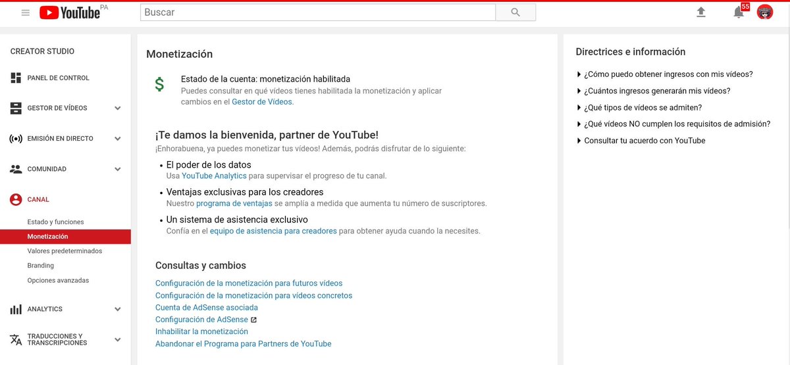Focus the Buscar search field
The height and width of the screenshot is (365, 790).
pyautogui.click(x=318, y=12)
